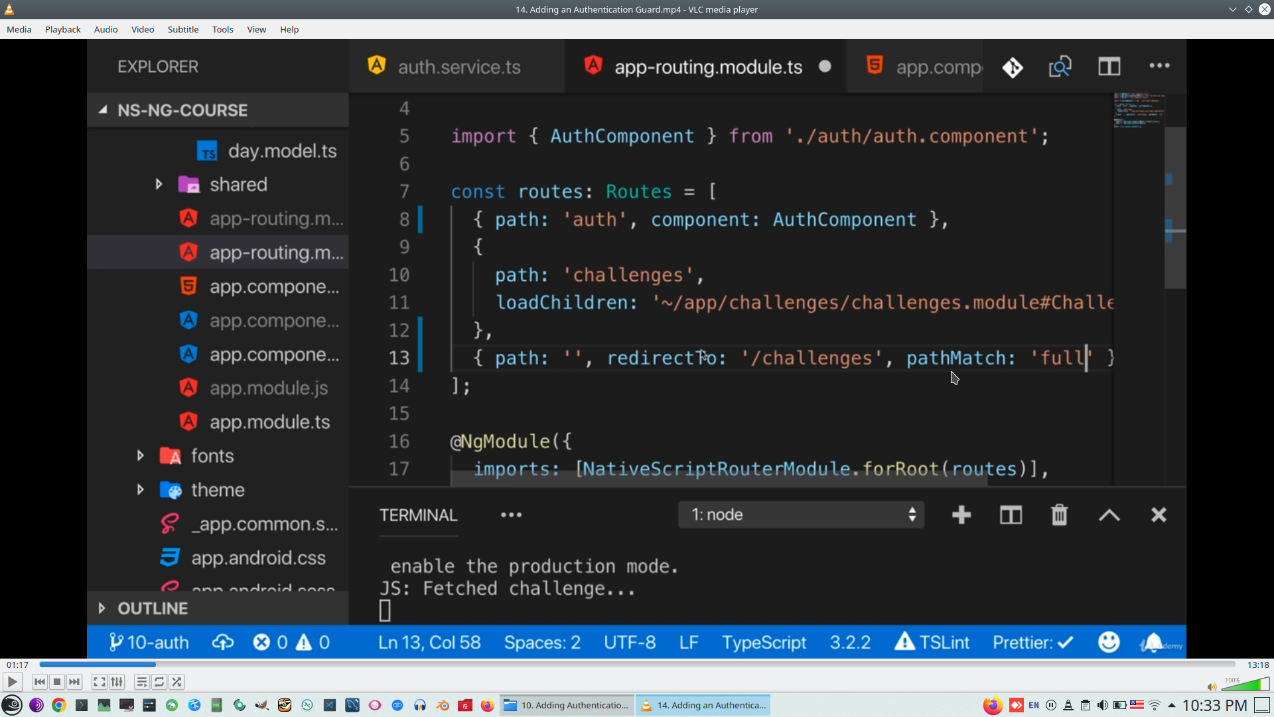Show extended settings equalizer panel
This screenshot has width=1274, height=717.
click(117, 682)
